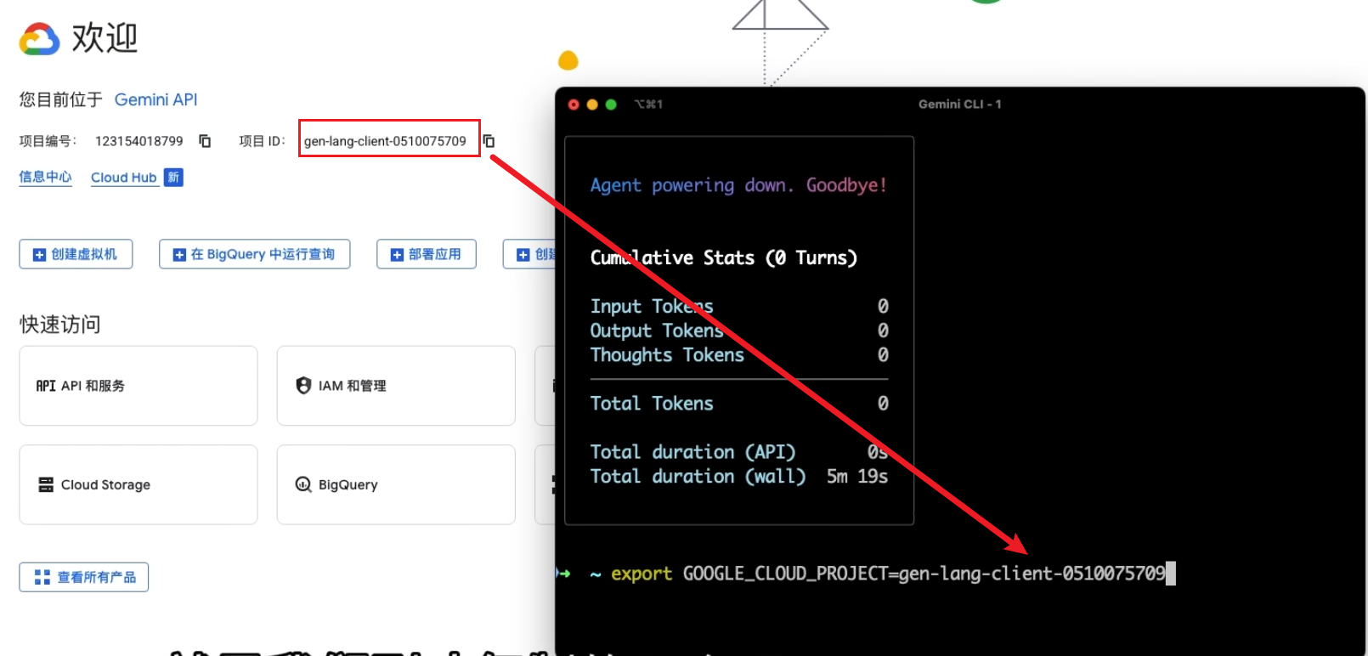Click the plus icon in 创建虚拟机

[x=39, y=255]
